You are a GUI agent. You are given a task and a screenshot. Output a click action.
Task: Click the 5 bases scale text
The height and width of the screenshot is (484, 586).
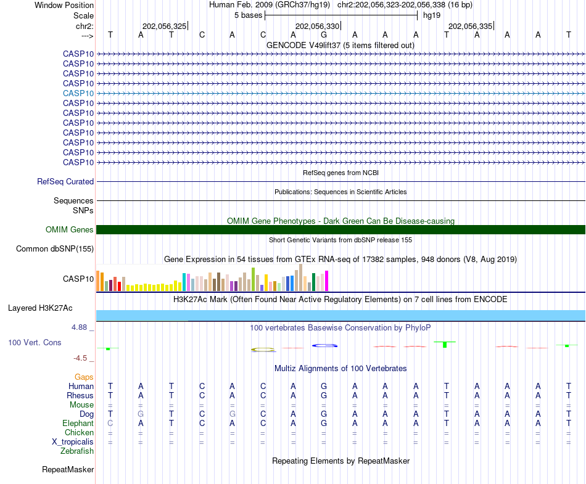248,15
